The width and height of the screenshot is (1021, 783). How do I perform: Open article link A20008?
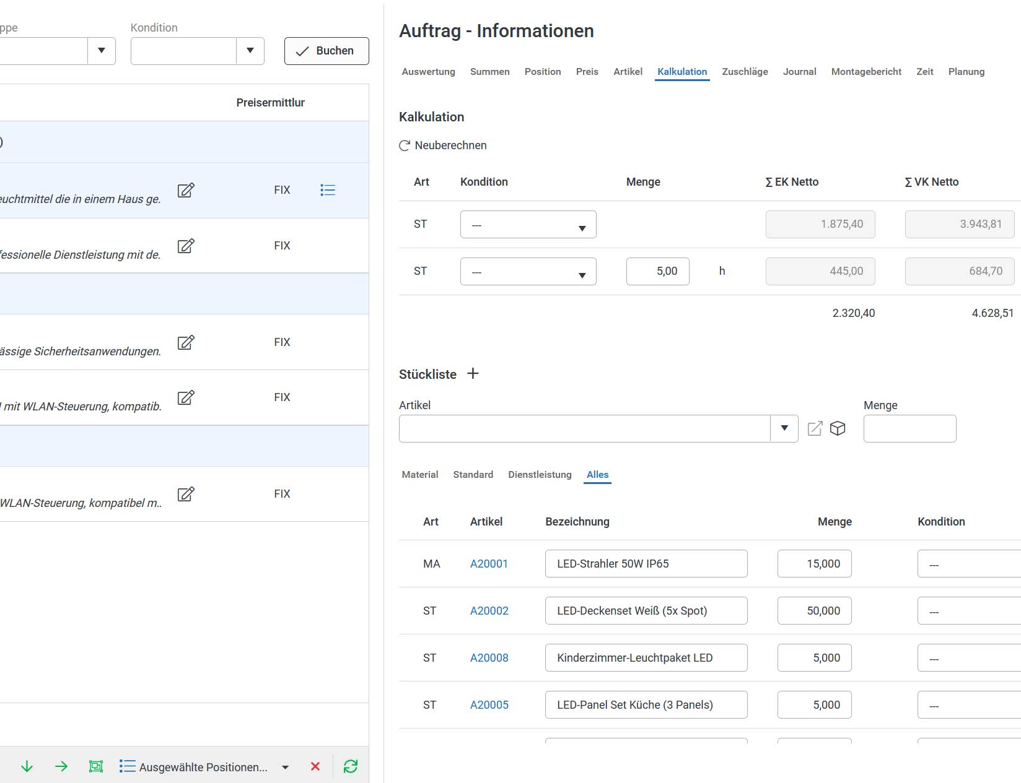[x=489, y=658]
